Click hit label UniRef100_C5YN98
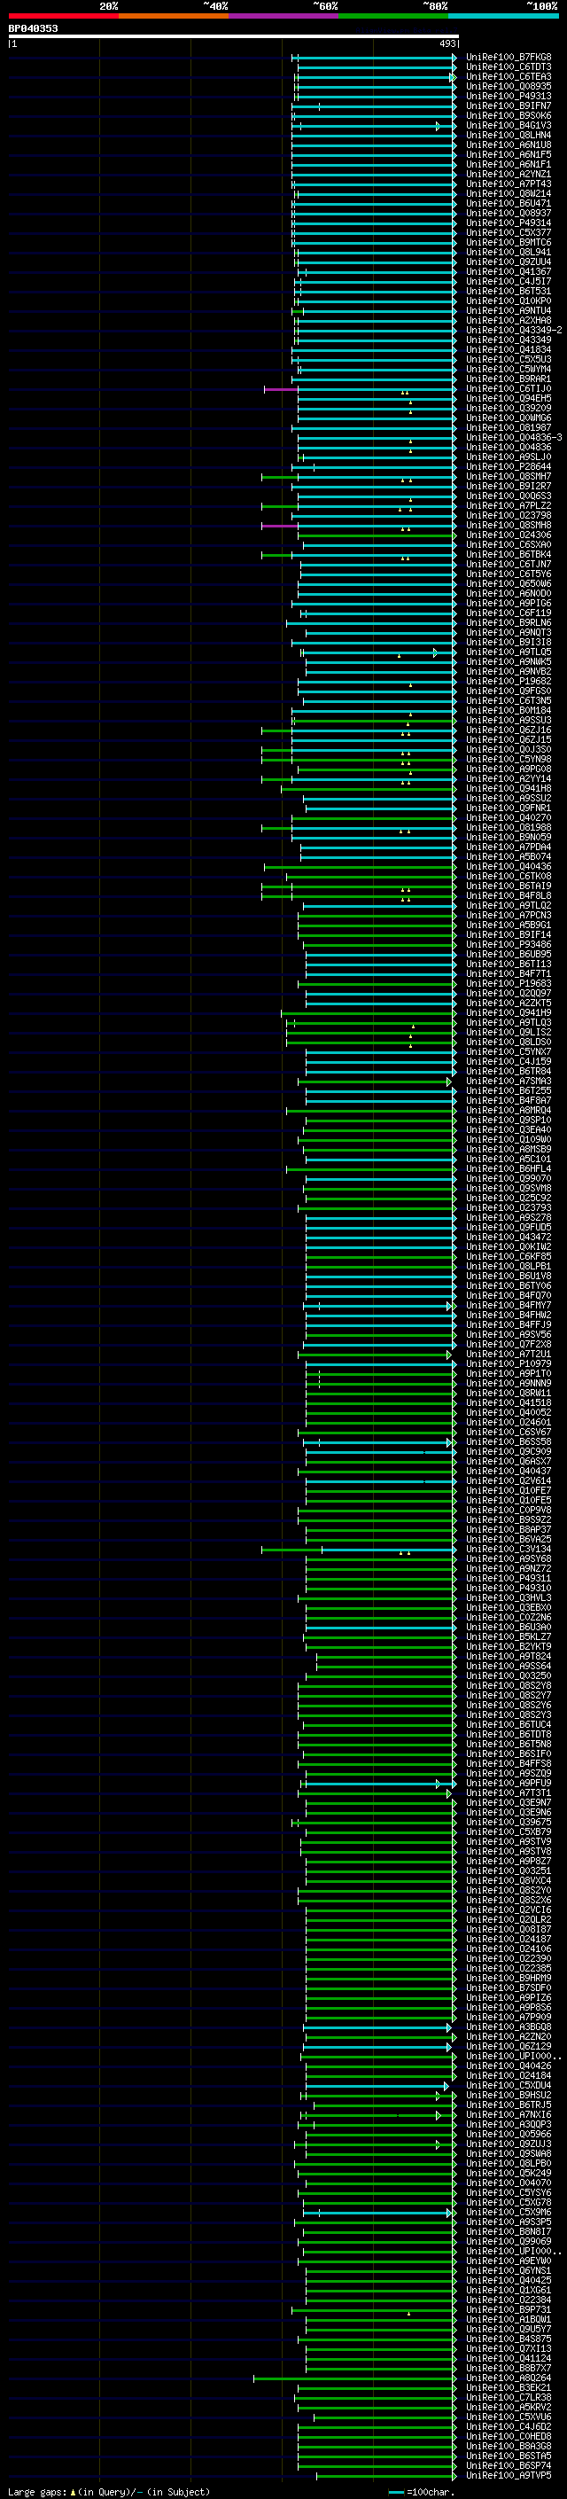The image size is (567, 2499). (509, 760)
